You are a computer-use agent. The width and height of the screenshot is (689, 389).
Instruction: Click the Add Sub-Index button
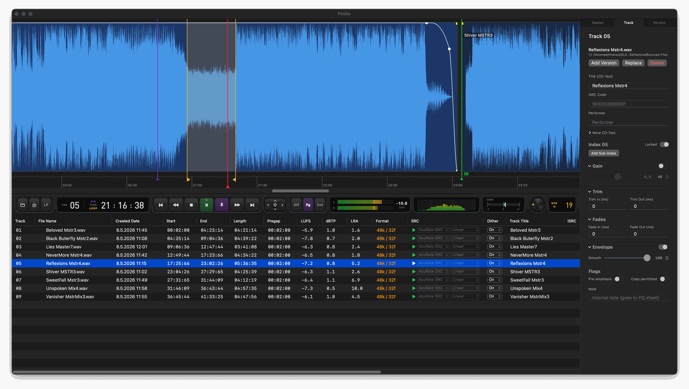[603, 153]
